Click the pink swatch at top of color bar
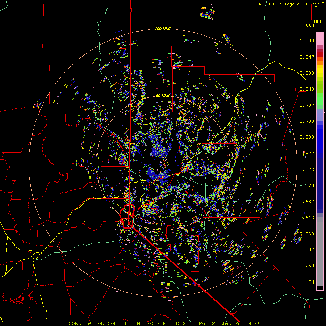 (x=320, y=38)
